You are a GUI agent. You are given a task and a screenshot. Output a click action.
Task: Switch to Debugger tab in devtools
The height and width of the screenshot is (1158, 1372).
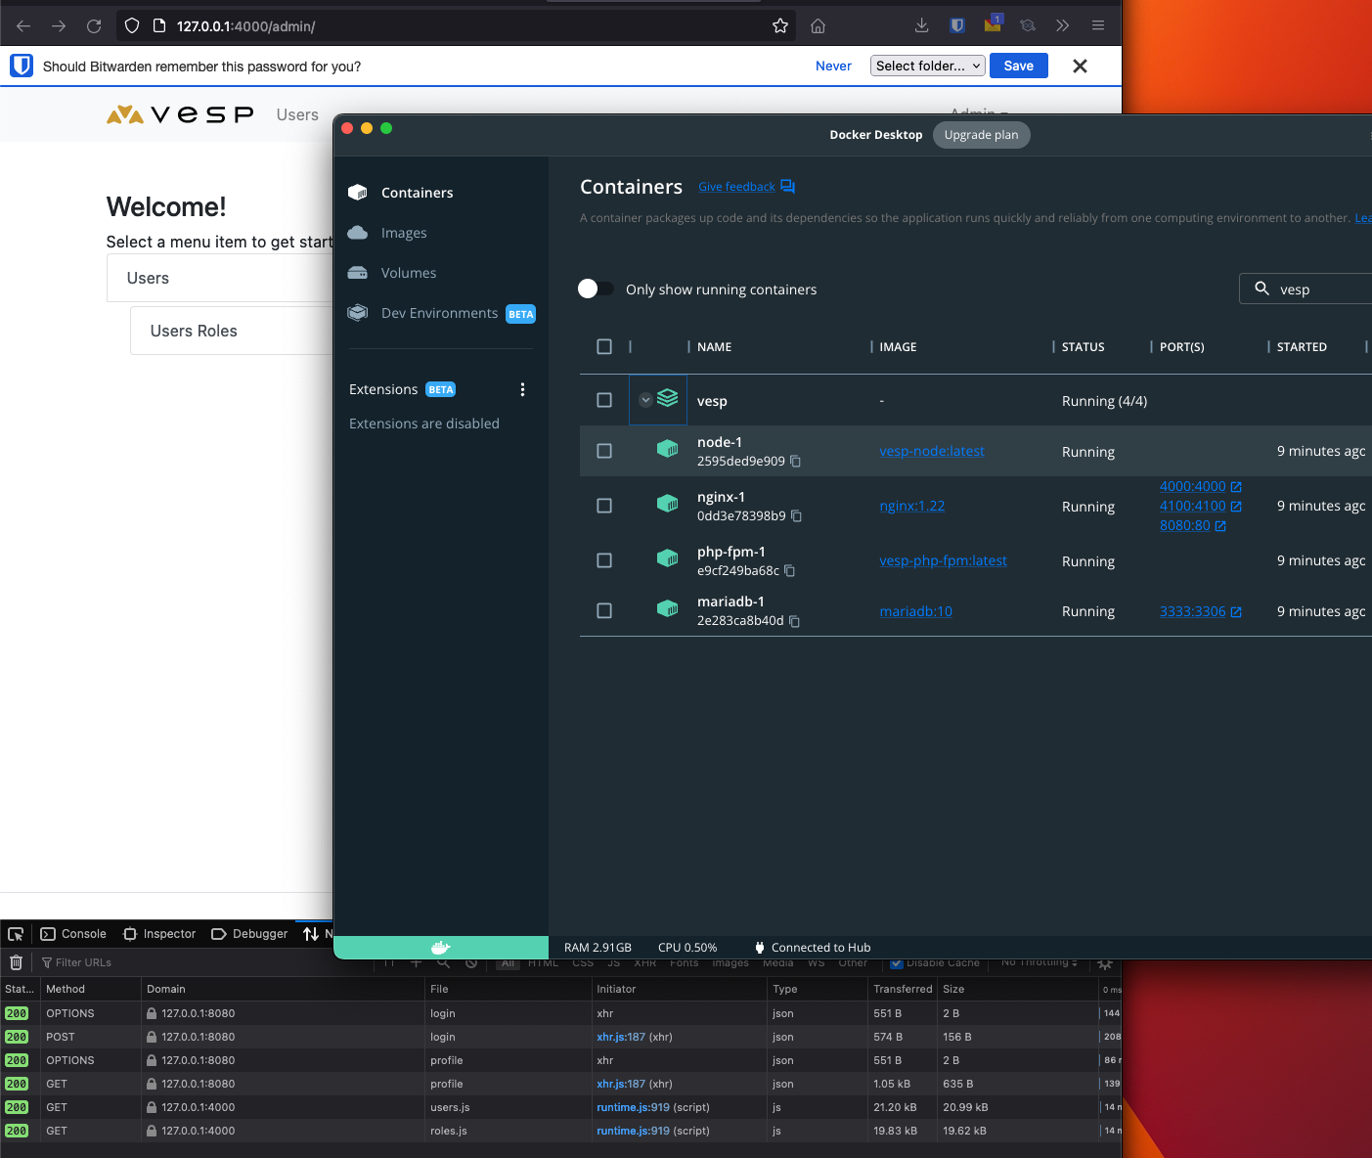pos(249,934)
